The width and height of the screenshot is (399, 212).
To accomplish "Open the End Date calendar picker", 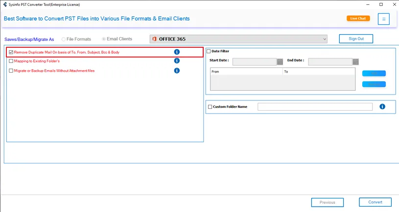I will [x=356, y=62].
